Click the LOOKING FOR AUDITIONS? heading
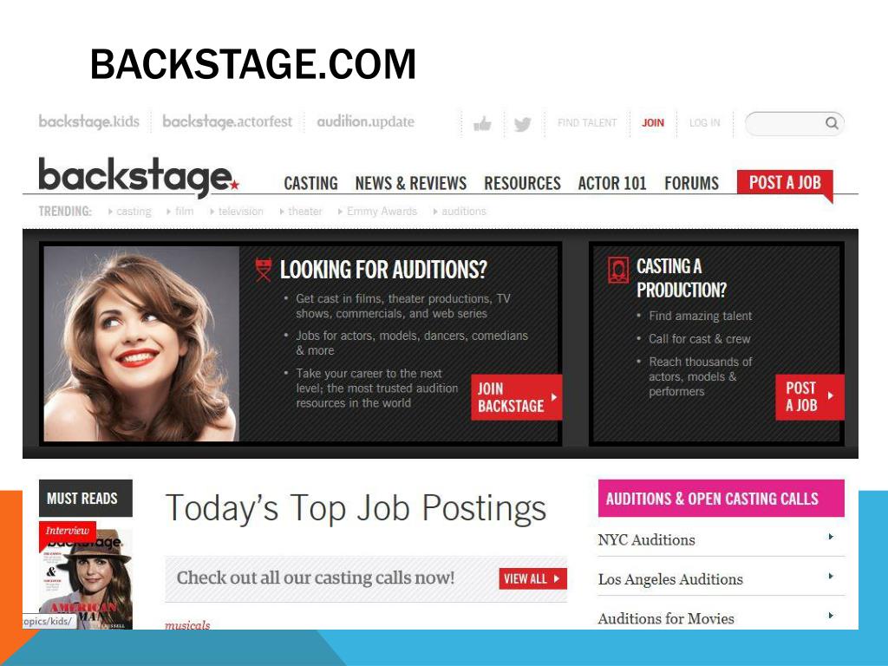888x666 pixels. coord(383,270)
